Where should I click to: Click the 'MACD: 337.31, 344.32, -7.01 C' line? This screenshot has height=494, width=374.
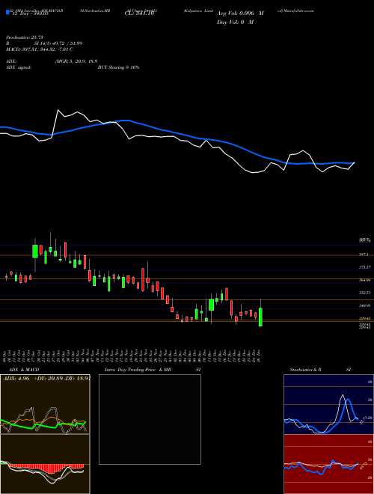[x=40, y=49]
